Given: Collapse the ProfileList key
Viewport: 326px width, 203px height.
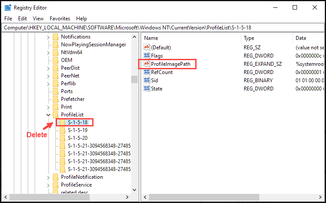Looking at the screenshot, I should pyautogui.click(x=48, y=115).
